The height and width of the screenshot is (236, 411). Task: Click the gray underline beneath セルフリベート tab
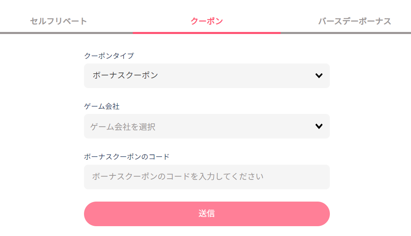tap(66, 33)
